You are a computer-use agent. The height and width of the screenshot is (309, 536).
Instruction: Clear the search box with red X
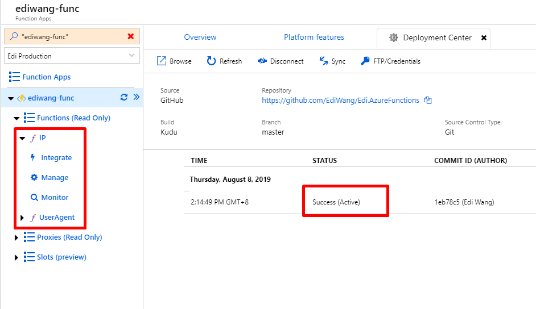coord(130,36)
